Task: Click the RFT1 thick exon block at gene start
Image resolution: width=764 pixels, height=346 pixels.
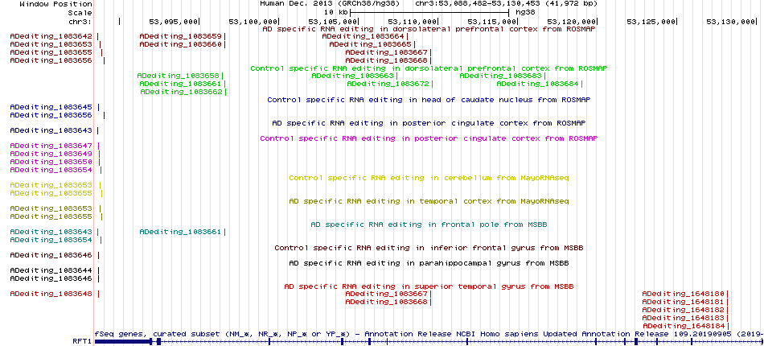Action: [123, 342]
